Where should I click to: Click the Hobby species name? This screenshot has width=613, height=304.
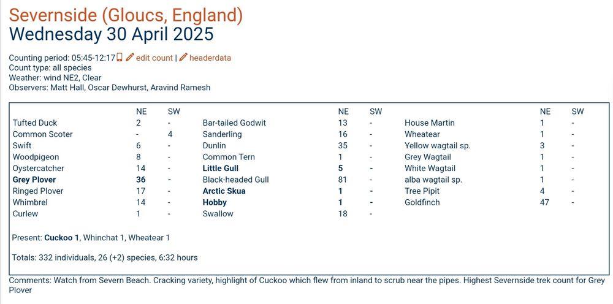(x=215, y=202)
